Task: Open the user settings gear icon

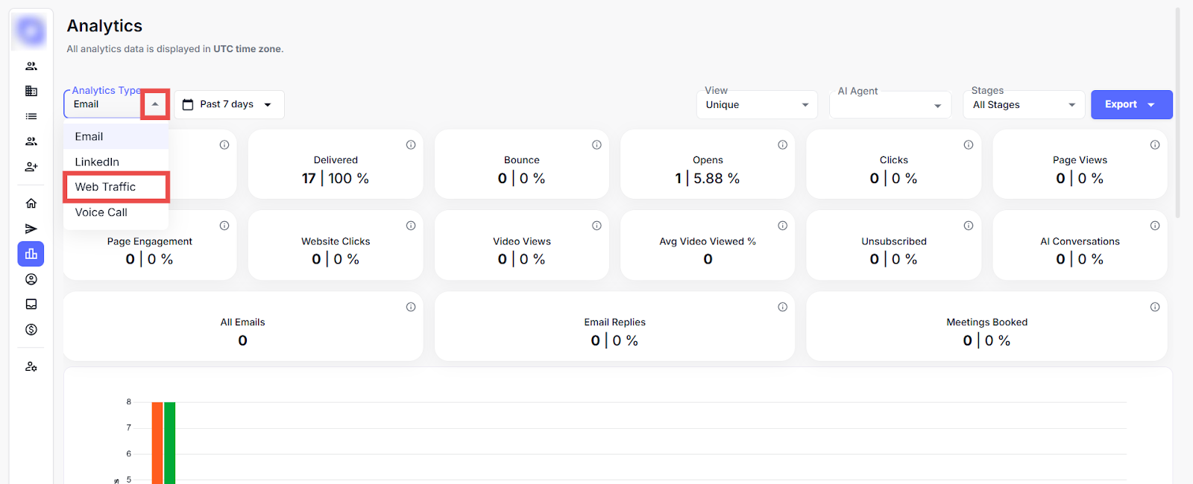Action: pyautogui.click(x=31, y=366)
